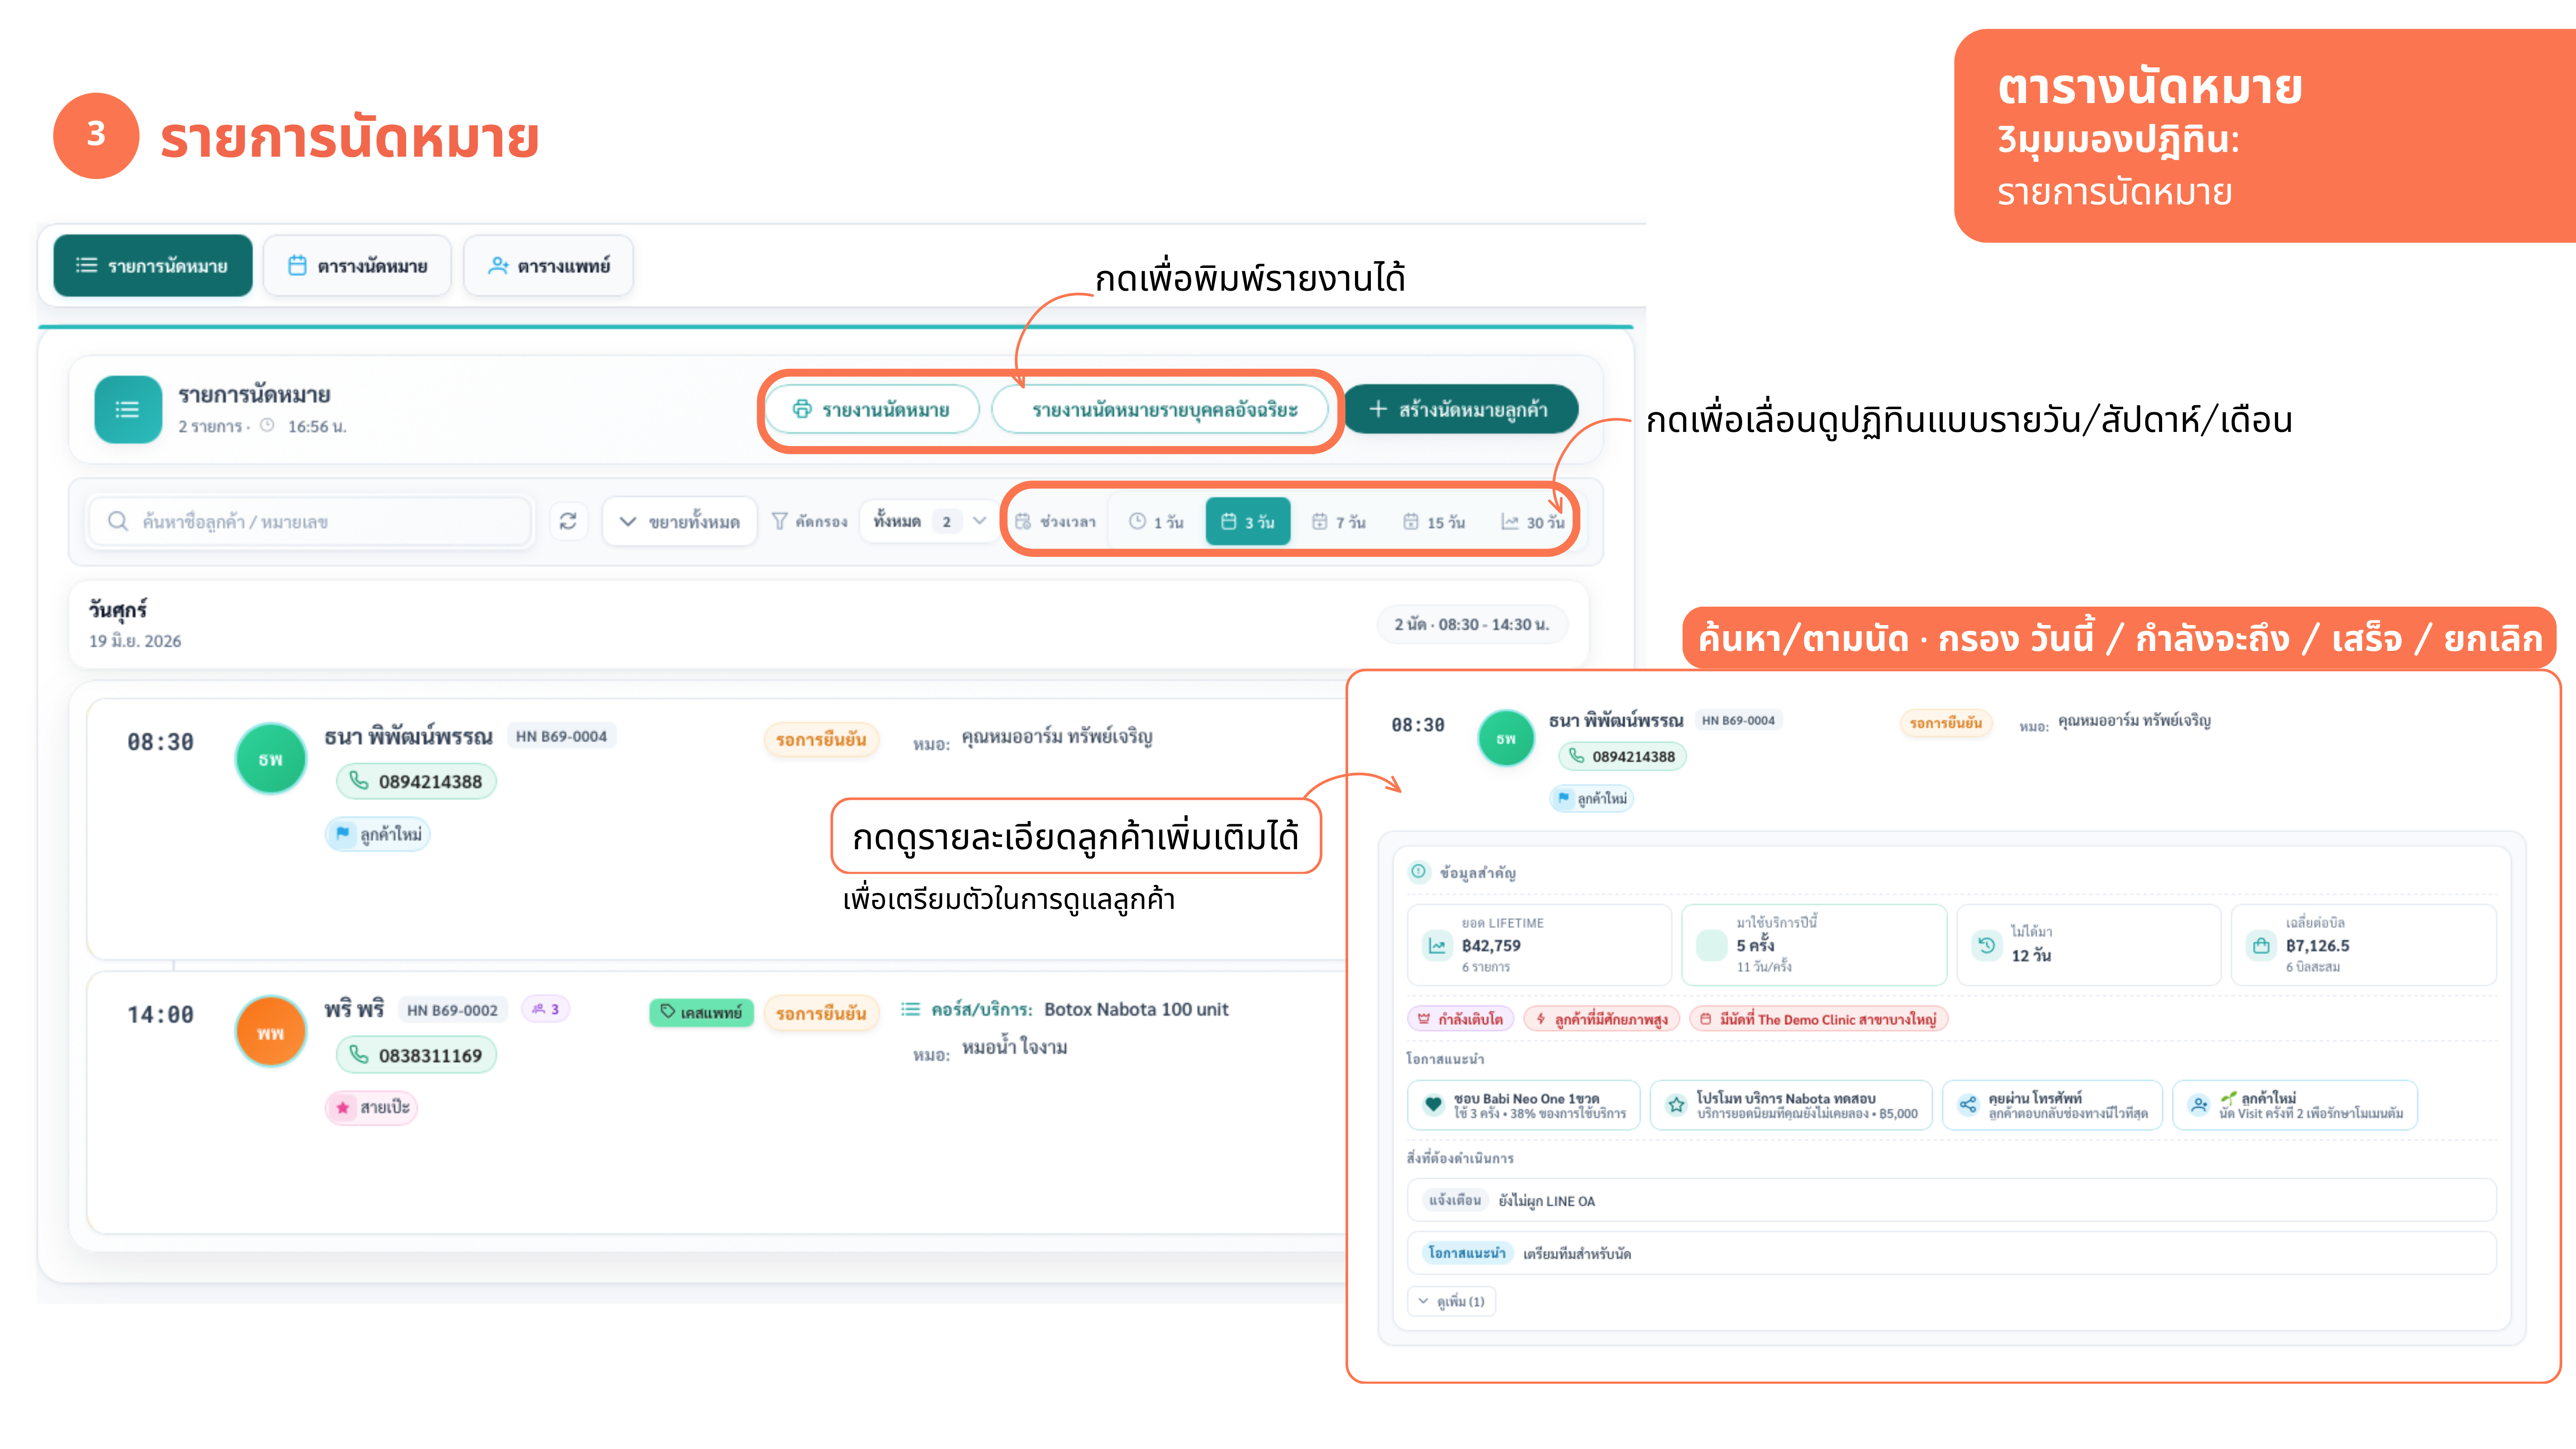2576x1449 pixels.
Task: Click the phone icon for 0894214388 in the detail card
Action: [1577, 756]
